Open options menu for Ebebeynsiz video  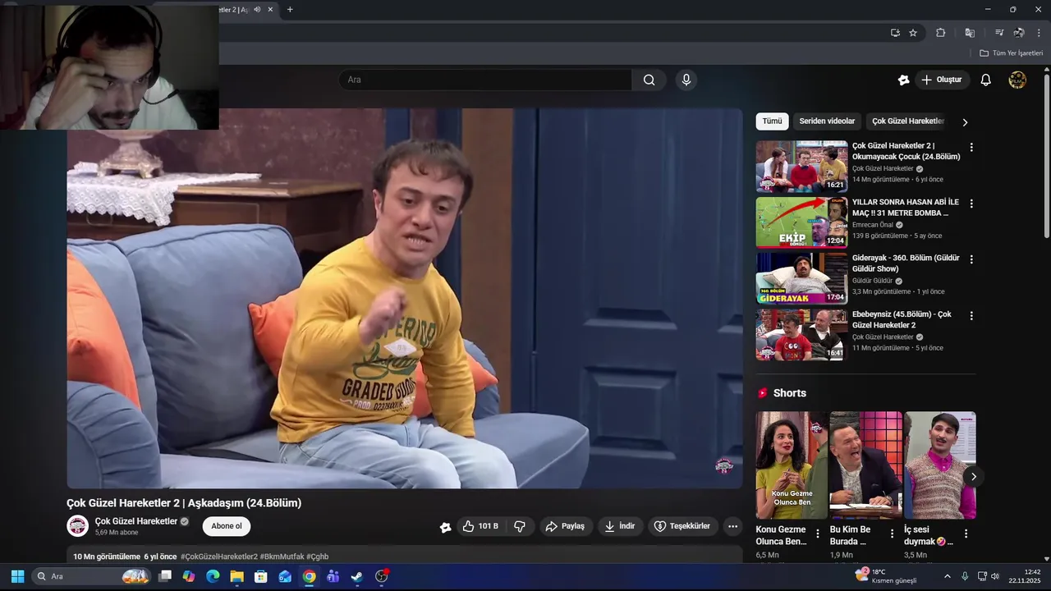pos(971,316)
